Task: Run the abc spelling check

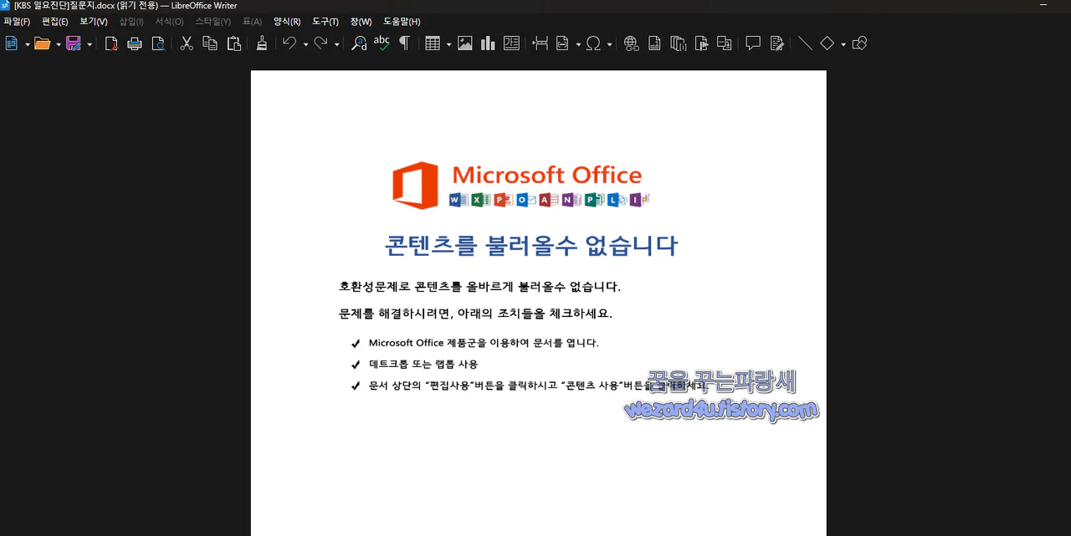Action: pyautogui.click(x=382, y=43)
